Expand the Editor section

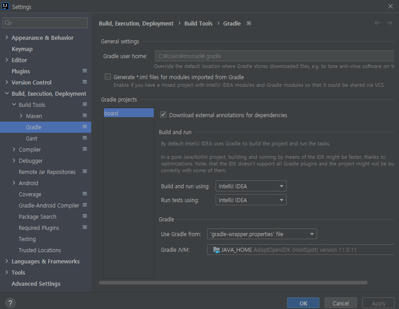(7, 60)
